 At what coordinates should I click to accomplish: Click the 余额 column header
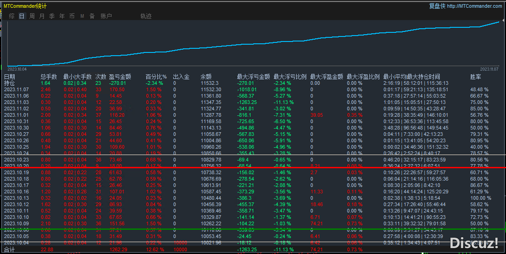206,77
